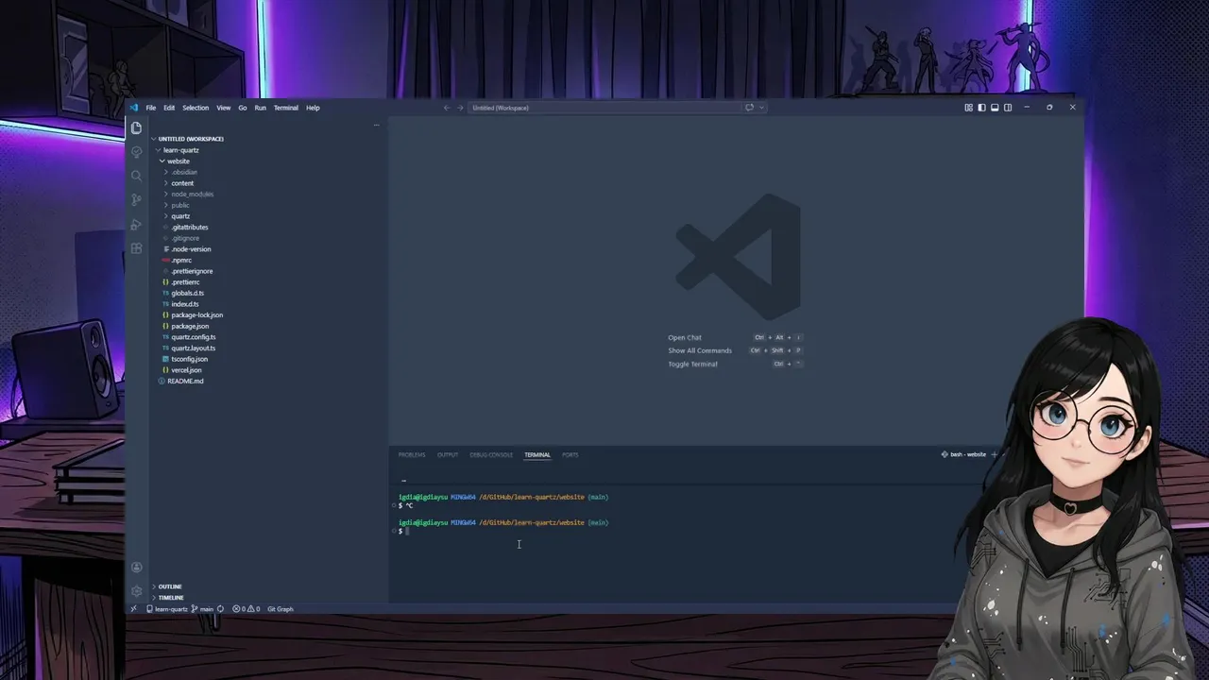Open the command center dropdown arrow

pos(761,108)
